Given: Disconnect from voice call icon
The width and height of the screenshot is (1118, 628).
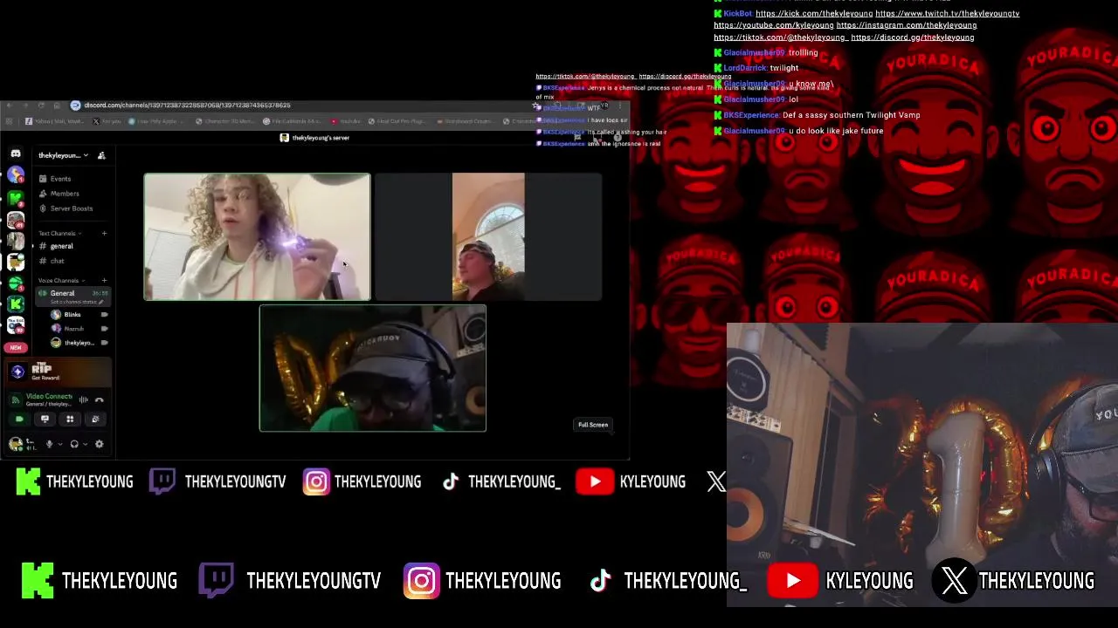Looking at the screenshot, I should coord(100,399).
